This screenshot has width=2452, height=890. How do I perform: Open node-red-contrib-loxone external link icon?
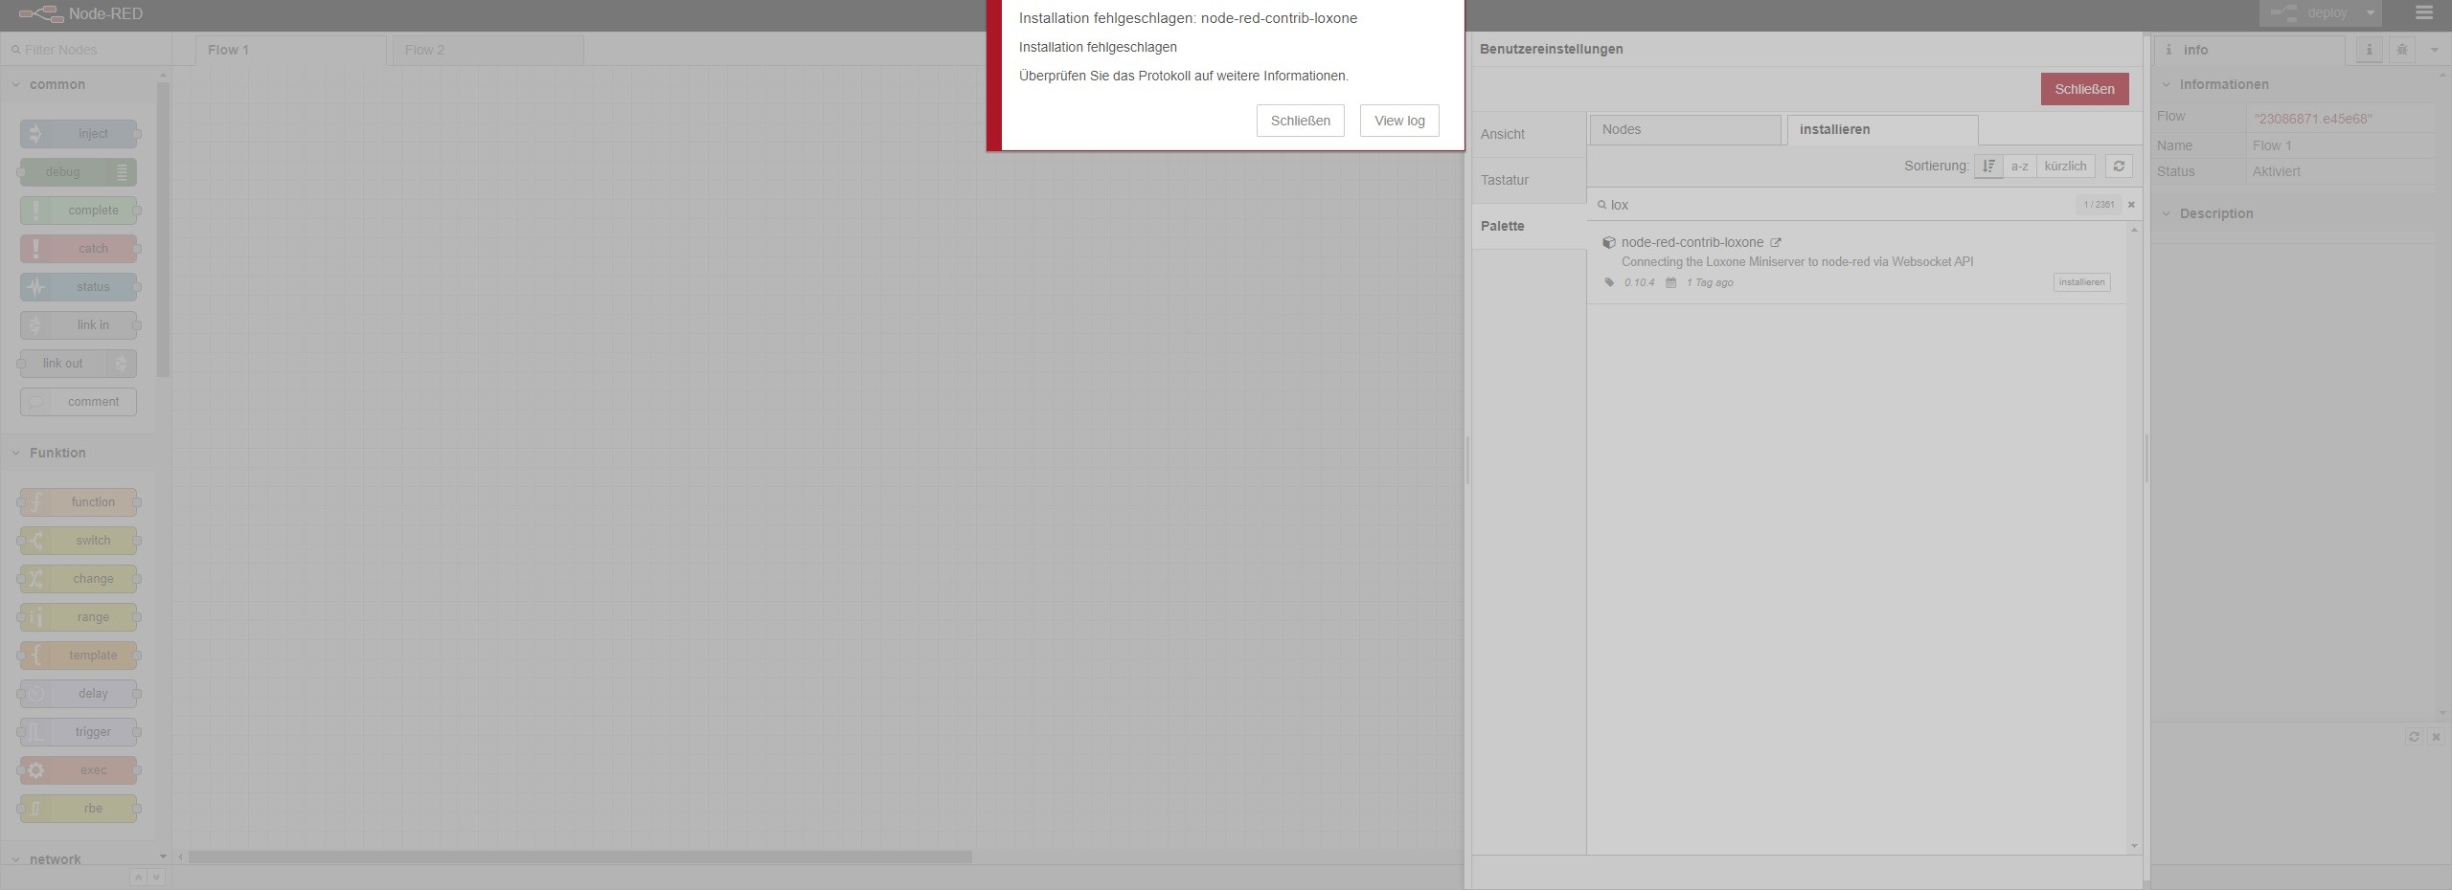(1776, 243)
